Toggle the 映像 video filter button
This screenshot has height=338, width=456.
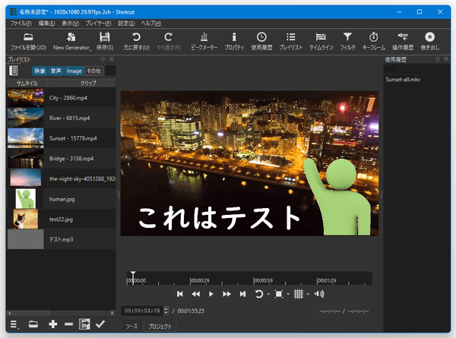pos(40,71)
